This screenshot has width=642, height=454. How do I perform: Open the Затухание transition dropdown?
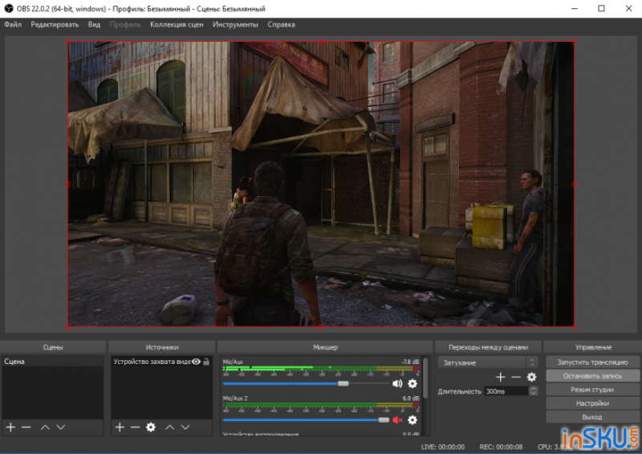click(x=488, y=362)
